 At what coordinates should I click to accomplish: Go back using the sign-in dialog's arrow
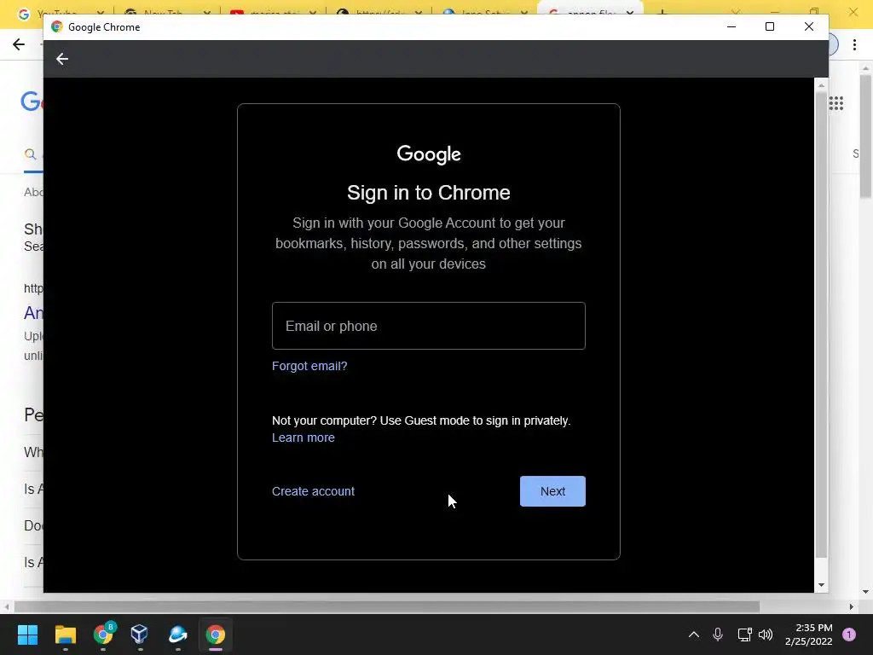click(61, 59)
